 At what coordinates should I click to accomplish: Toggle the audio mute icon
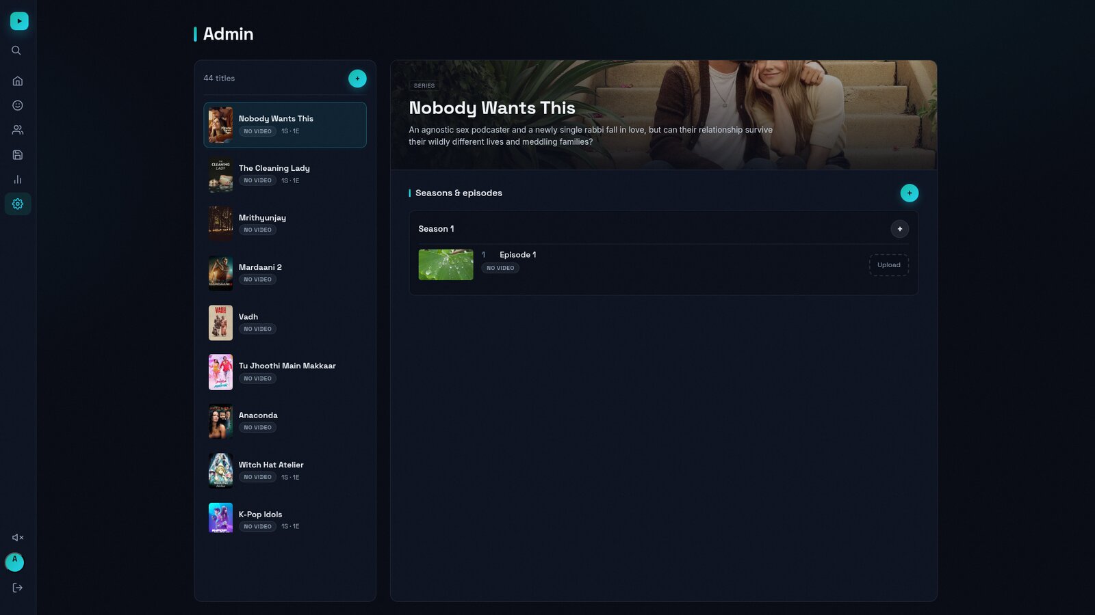(x=17, y=537)
